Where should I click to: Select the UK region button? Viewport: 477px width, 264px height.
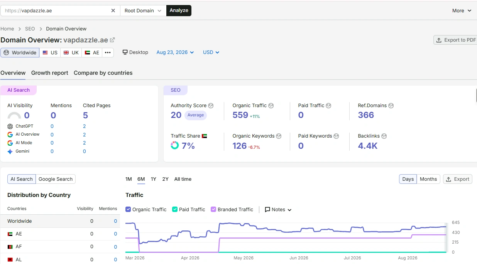(x=71, y=52)
